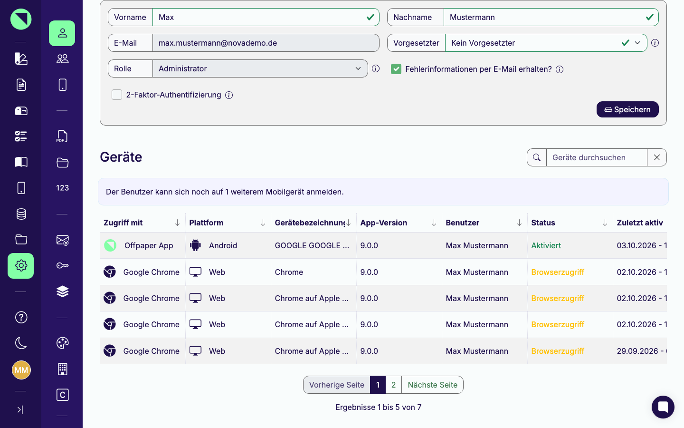Open the layers stack icon in submenu
684x428 pixels.
coord(62,292)
